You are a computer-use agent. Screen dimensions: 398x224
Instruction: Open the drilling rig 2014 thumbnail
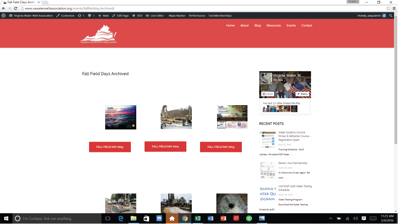176,117
